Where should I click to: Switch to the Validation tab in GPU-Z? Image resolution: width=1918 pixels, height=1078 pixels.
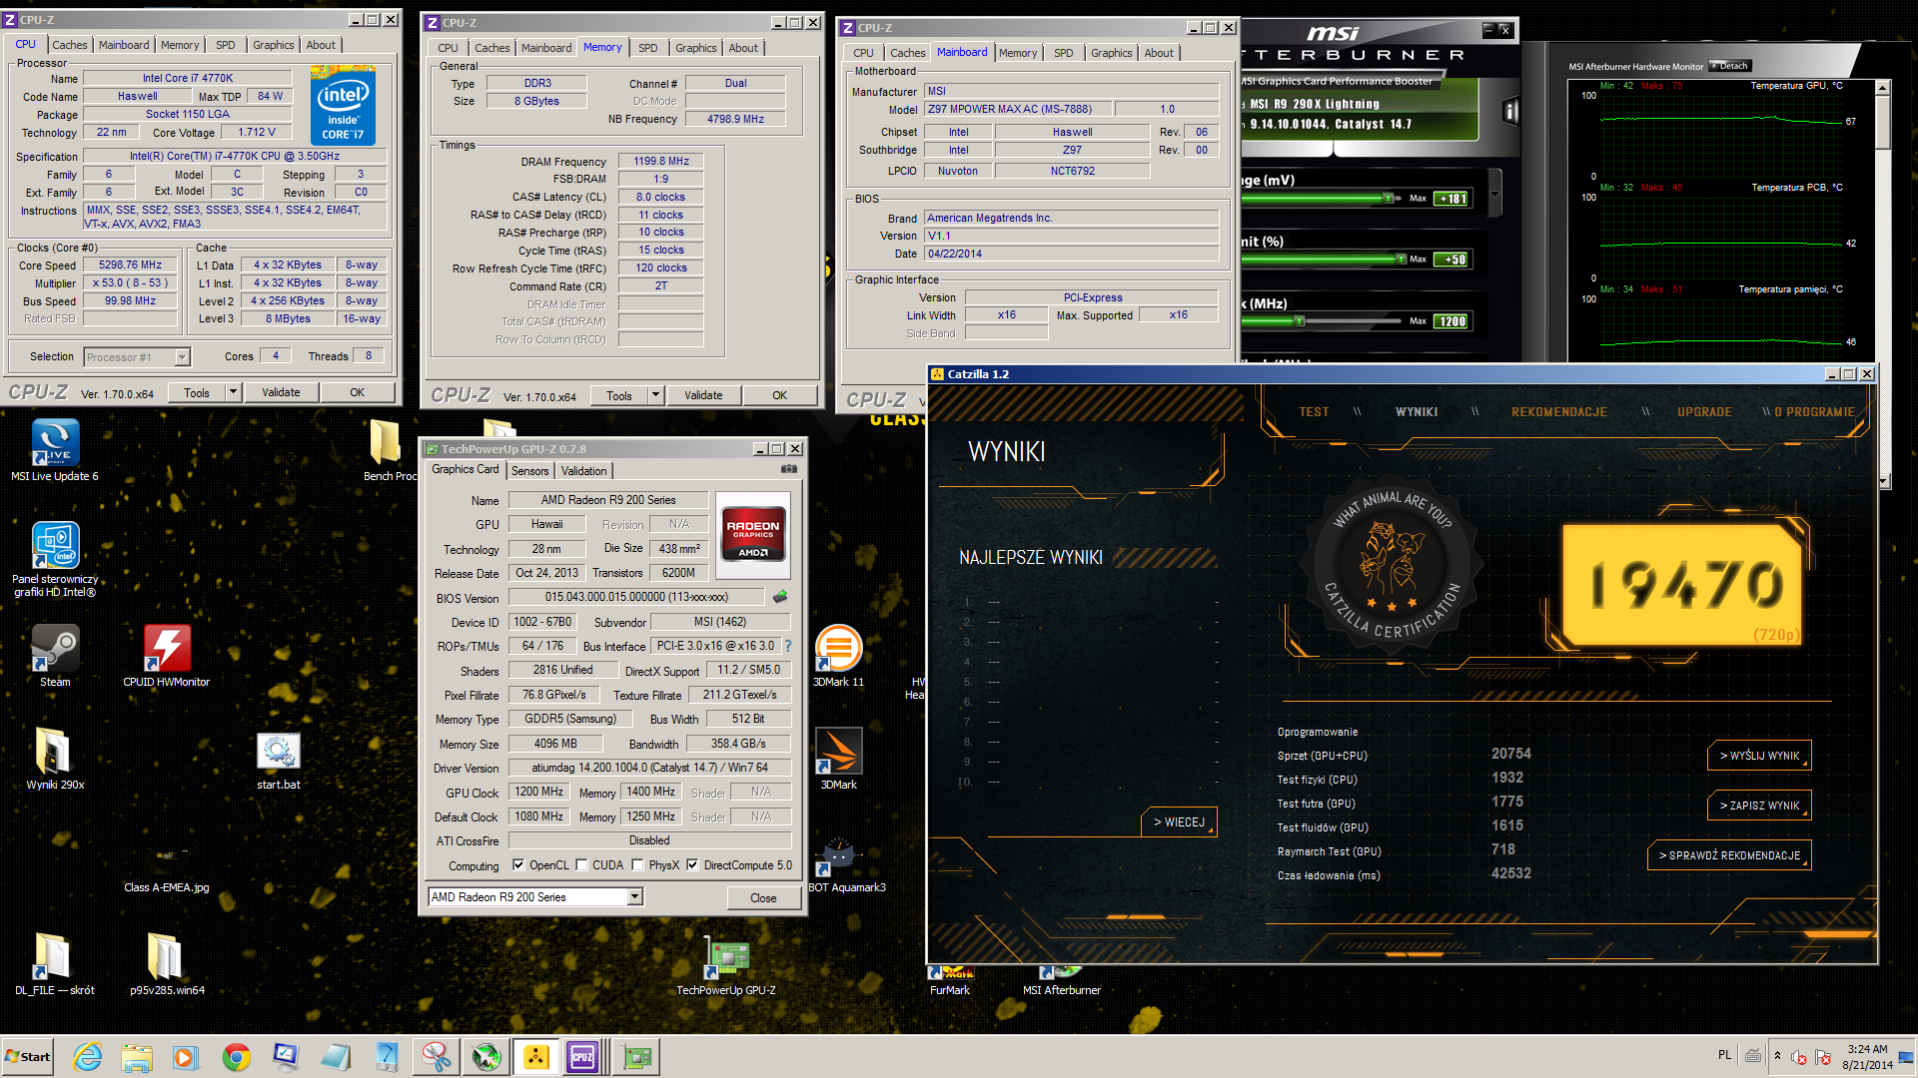click(x=583, y=471)
